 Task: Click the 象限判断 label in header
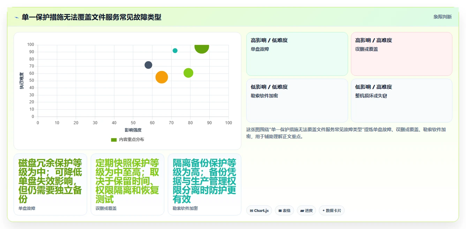click(x=442, y=17)
